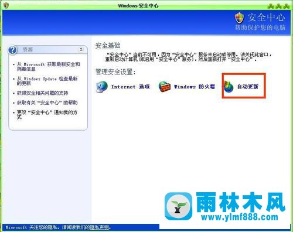Open the 自动更新 globe icon
Image resolution: width=293 pixels, height=232 pixels.
tap(229, 87)
